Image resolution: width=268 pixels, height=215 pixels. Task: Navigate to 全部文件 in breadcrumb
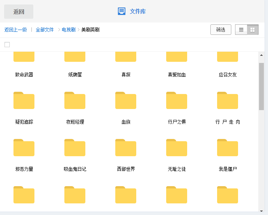[x=45, y=30]
